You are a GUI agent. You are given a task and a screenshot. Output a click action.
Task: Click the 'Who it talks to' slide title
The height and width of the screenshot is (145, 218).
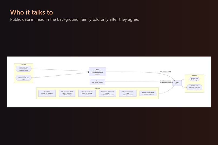coord(32,12)
